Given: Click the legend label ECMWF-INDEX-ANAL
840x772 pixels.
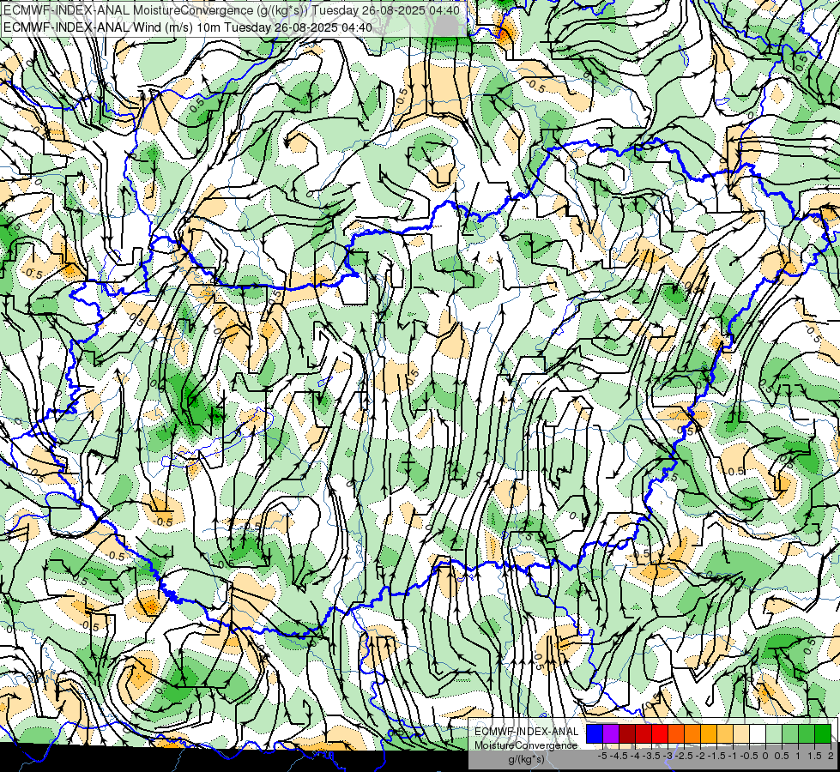Looking at the screenshot, I should coord(527,732).
